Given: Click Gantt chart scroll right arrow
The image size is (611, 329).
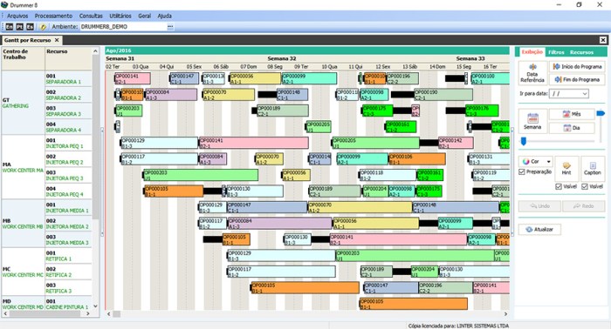Looking at the screenshot, I should coord(505,314).
